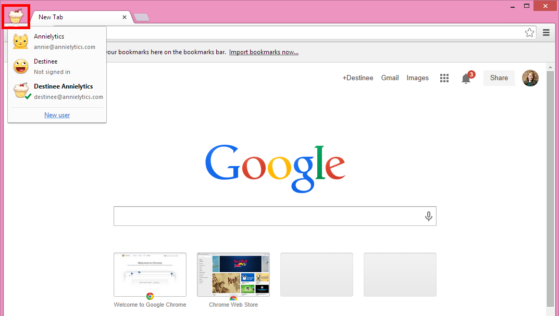Open the +Destinee Google+ link
This screenshot has height=316, width=559.
(x=358, y=78)
